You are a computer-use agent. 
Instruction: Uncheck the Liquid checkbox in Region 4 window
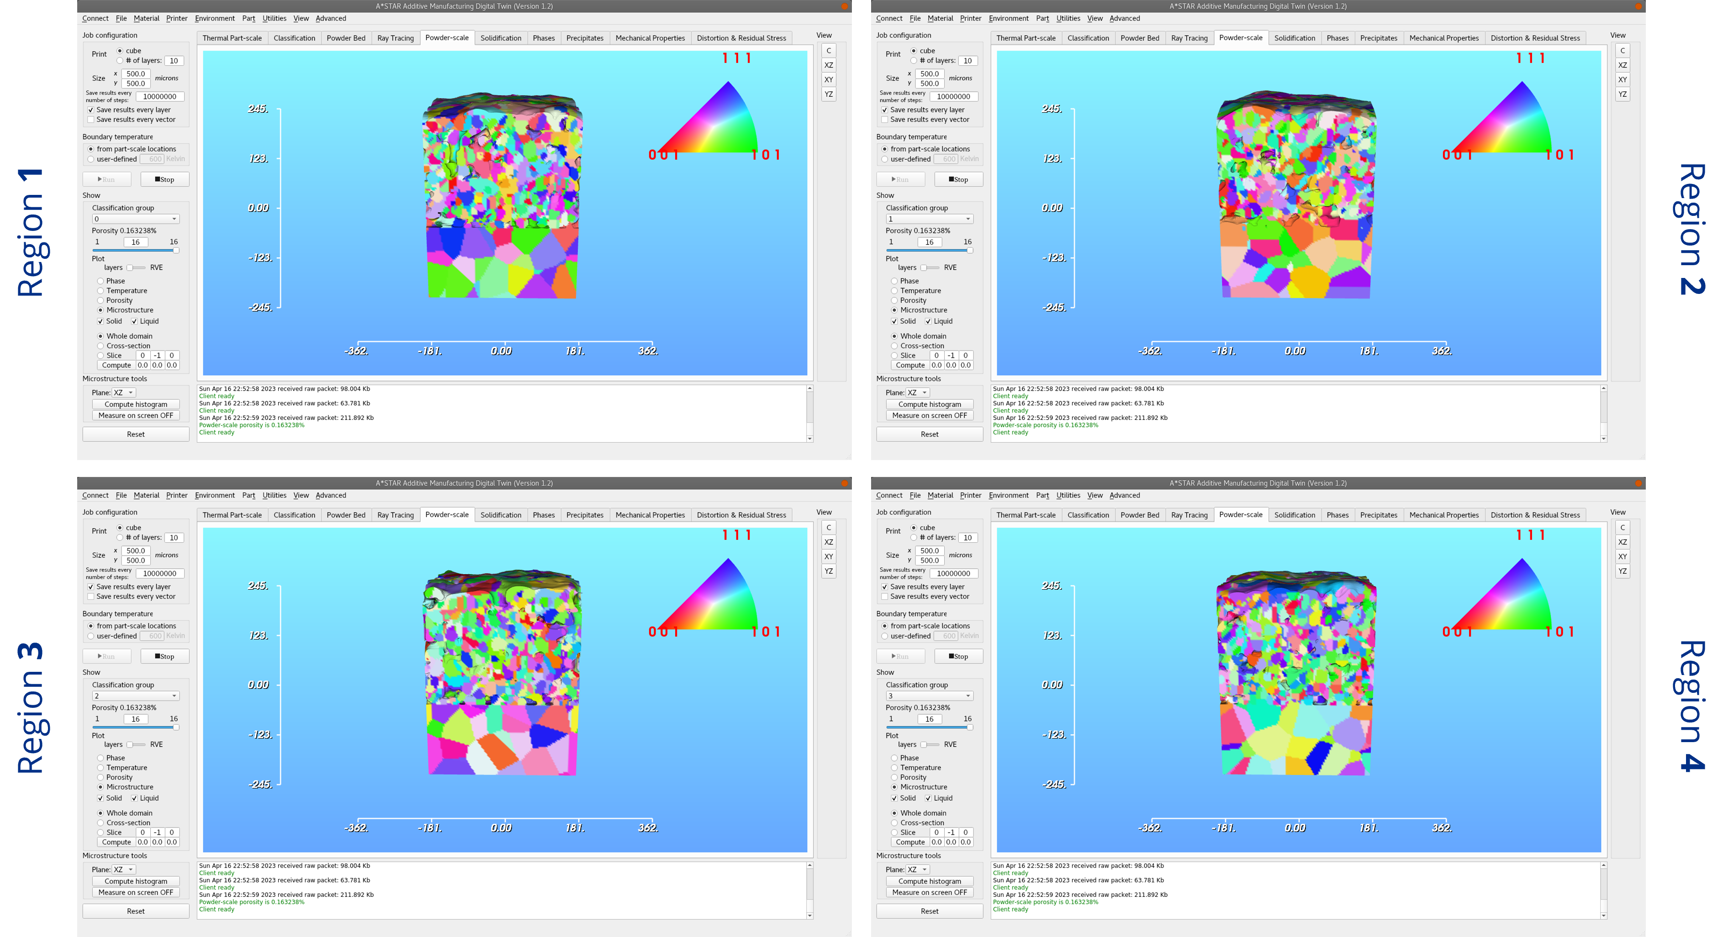click(928, 798)
